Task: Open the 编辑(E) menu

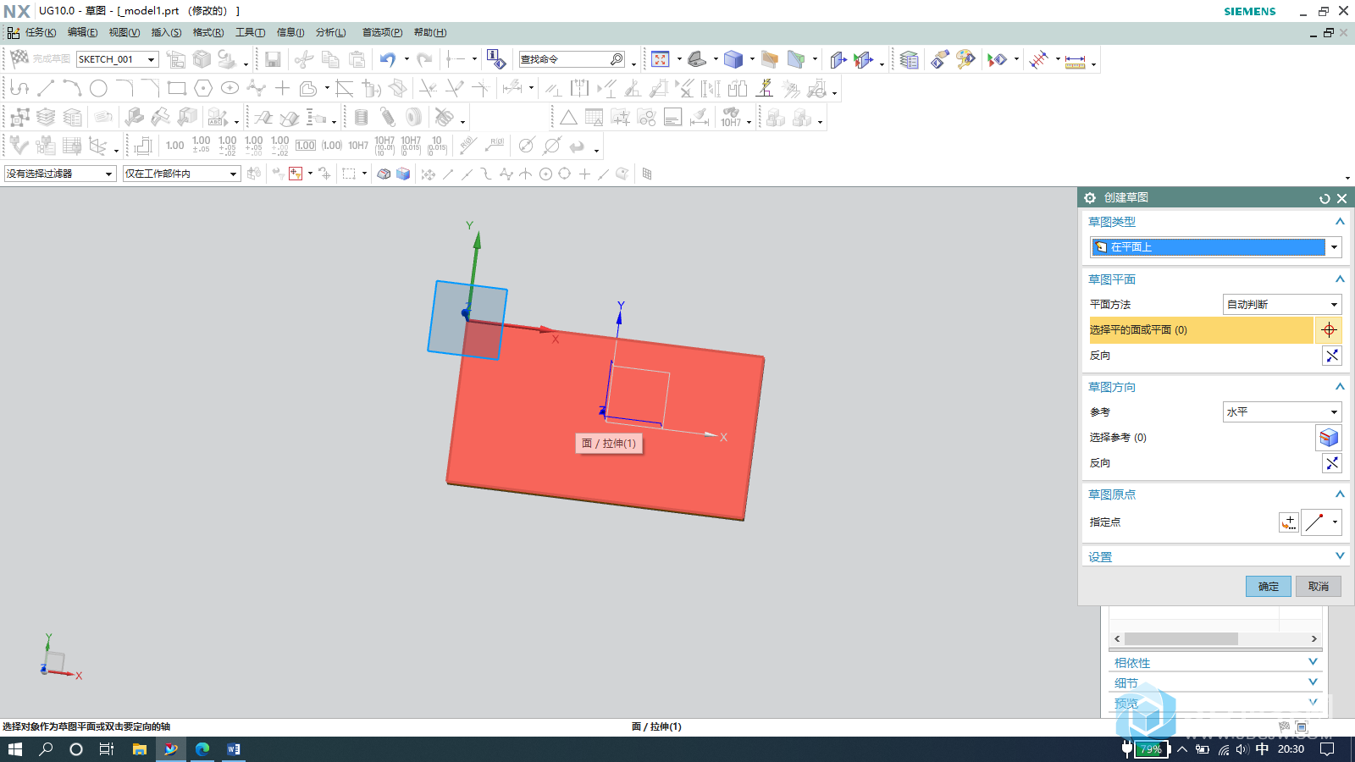Action: 82,32
